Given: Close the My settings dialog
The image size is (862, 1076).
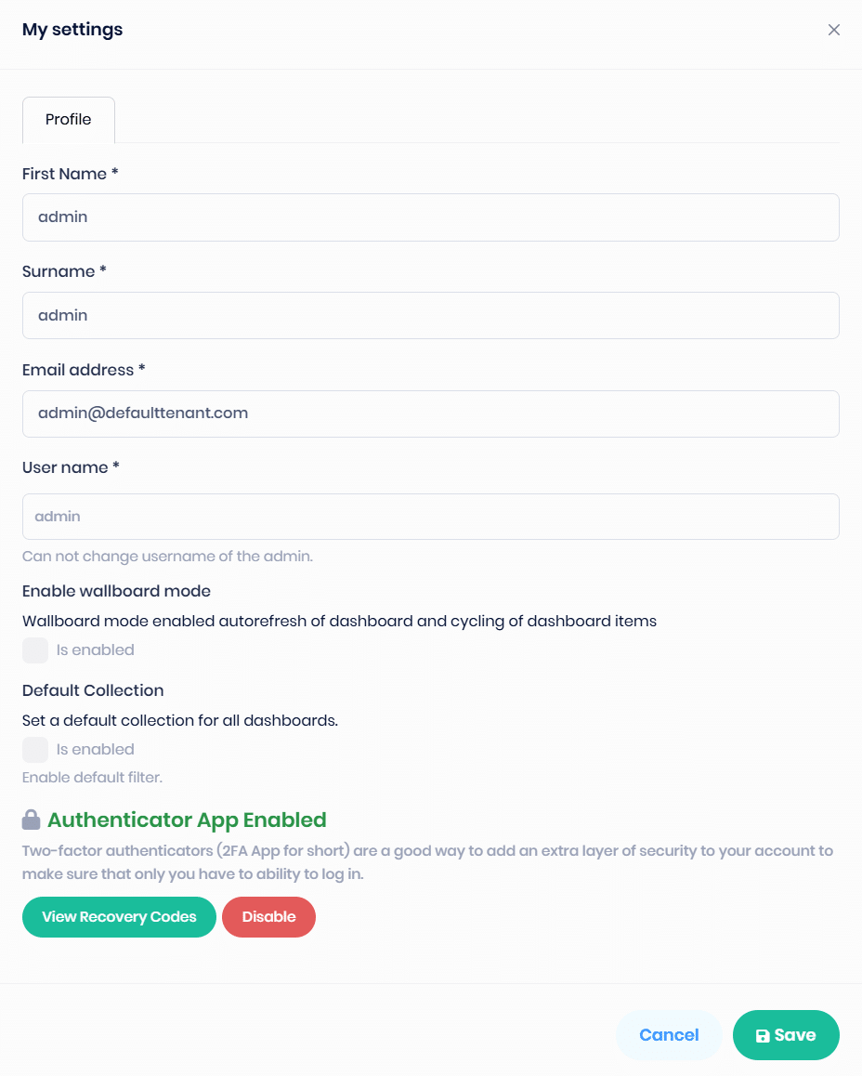Looking at the screenshot, I should point(834,30).
